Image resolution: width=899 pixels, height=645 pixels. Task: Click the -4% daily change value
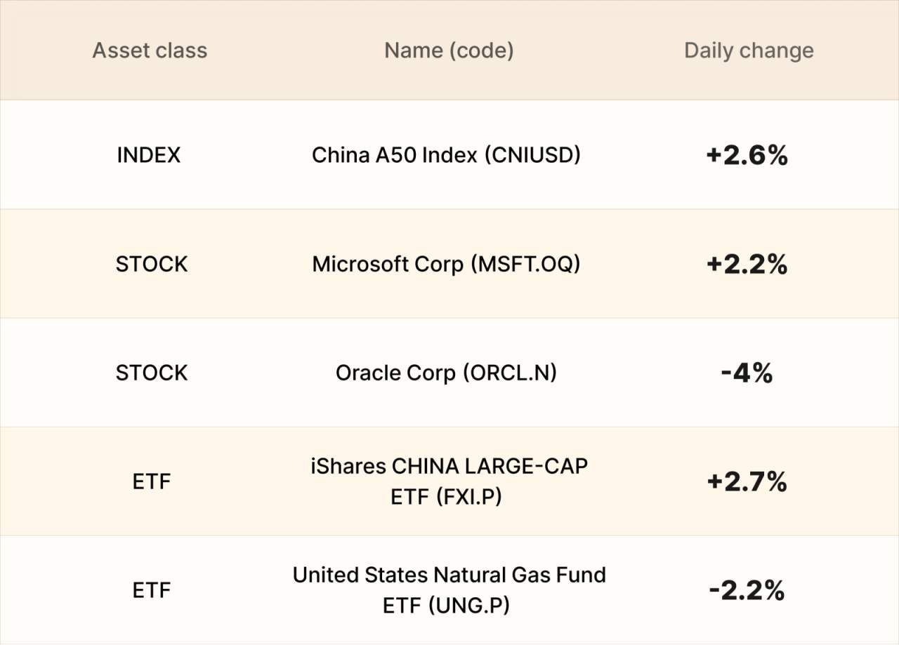[747, 373]
